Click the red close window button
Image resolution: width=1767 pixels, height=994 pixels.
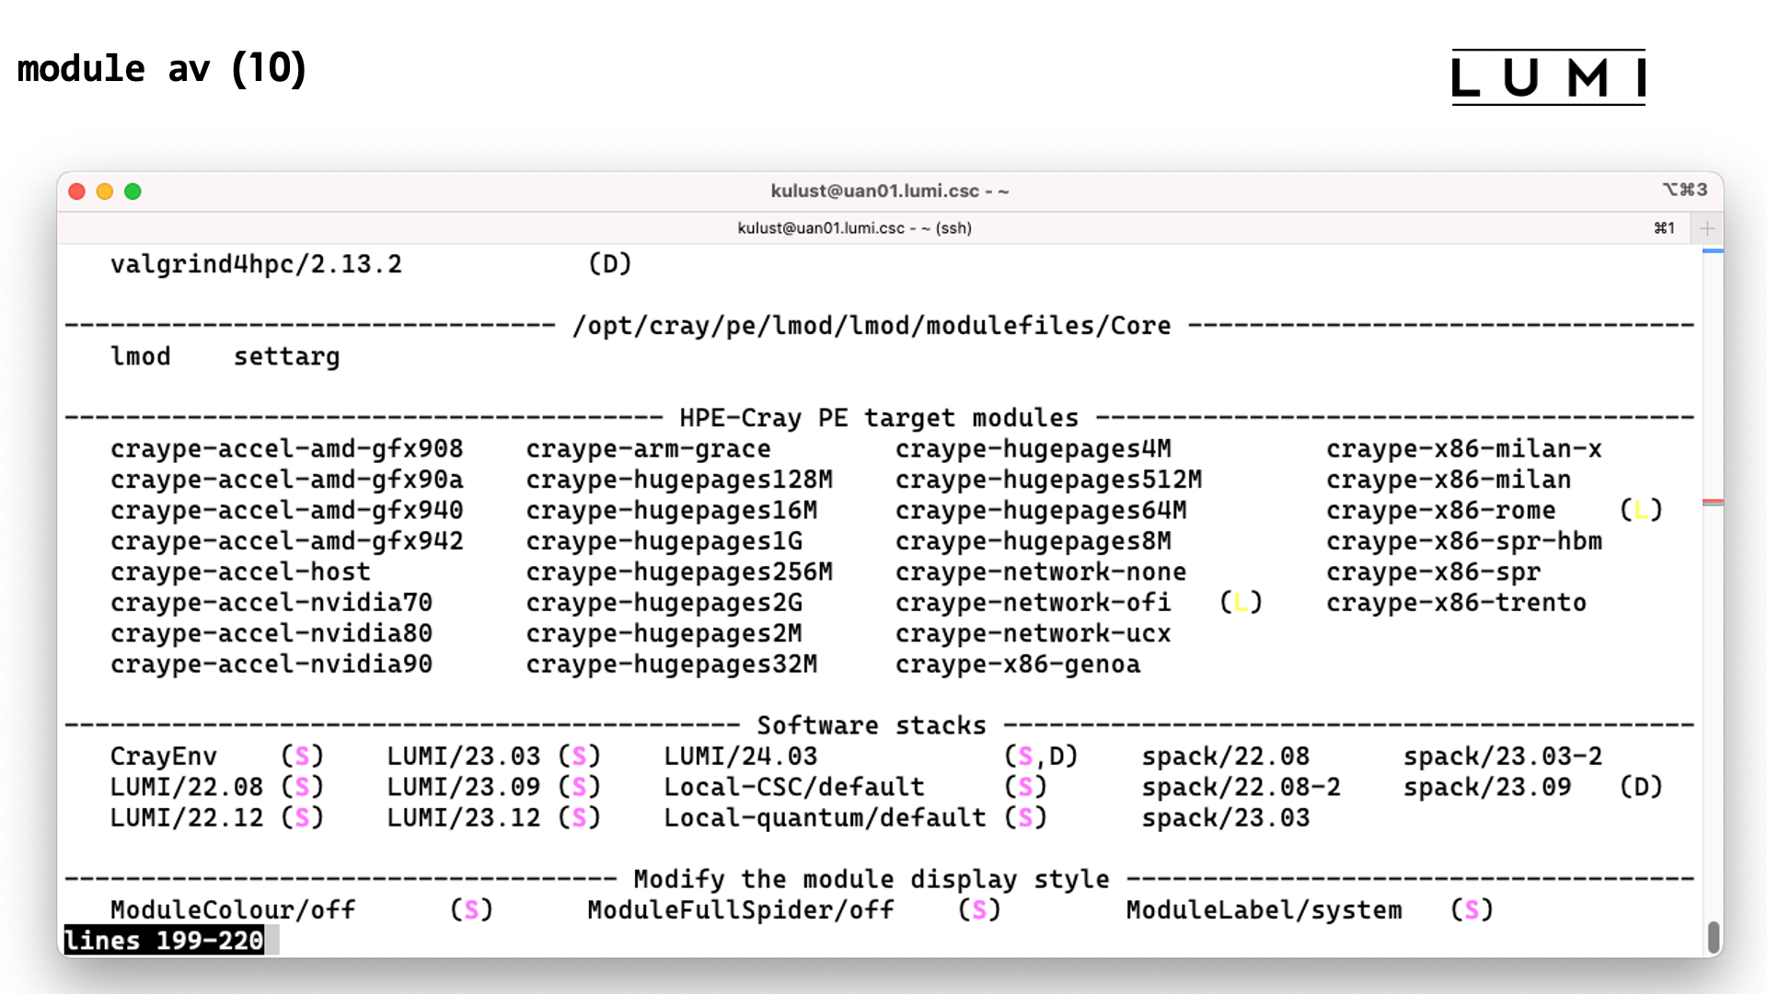(77, 191)
